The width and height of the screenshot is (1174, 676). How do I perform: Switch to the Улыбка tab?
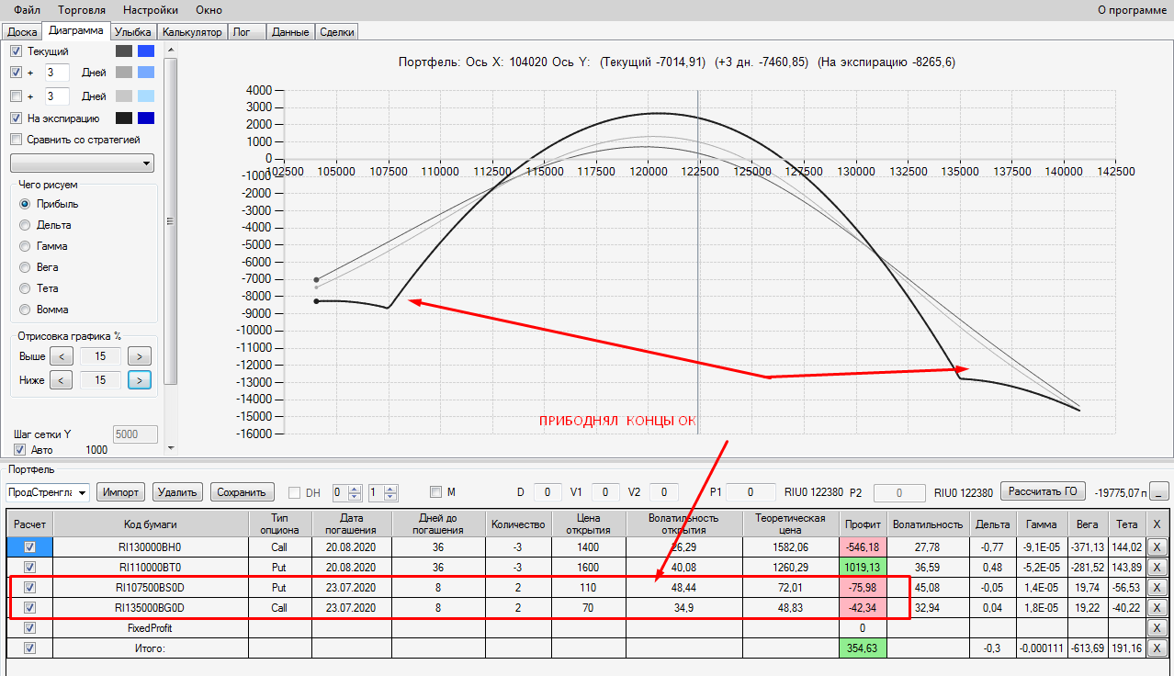click(134, 31)
